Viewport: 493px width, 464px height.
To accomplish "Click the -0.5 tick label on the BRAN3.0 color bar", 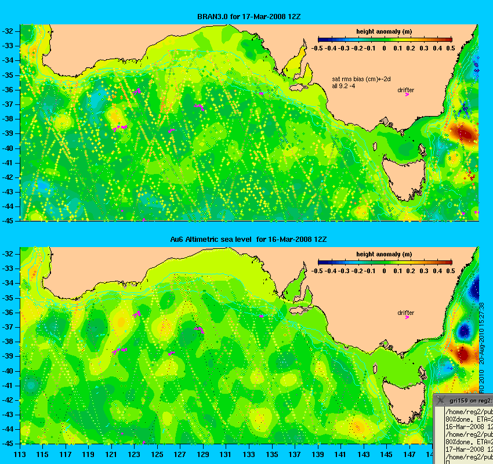I will (x=317, y=48).
